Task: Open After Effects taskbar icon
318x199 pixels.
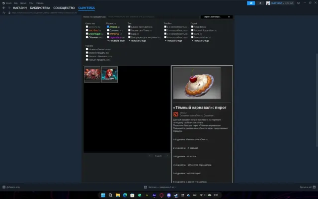Action: [x=154, y=195]
